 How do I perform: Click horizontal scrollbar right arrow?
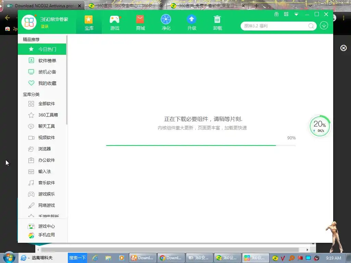pyautogui.click(x=307, y=250)
